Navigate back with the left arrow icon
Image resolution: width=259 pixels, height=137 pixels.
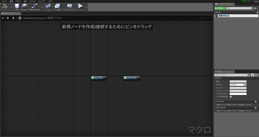pyautogui.click(x=8, y=18)
